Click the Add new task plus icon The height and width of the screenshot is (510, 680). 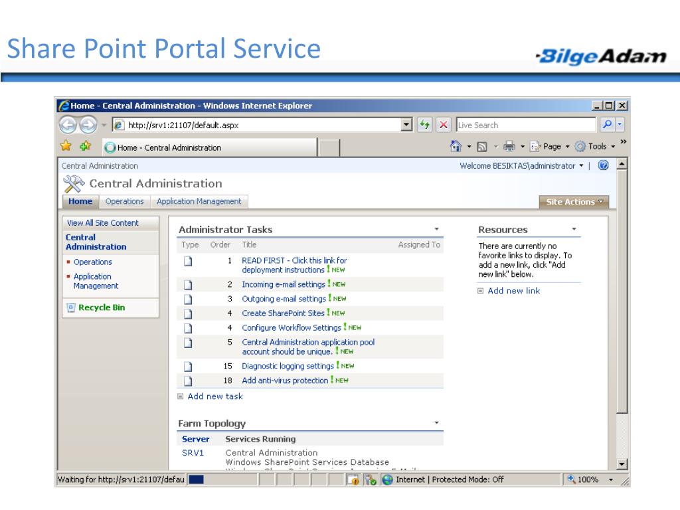181,396
